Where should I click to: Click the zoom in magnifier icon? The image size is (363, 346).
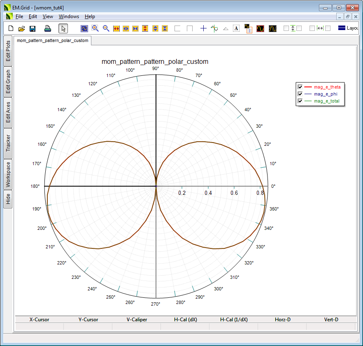coord(95,28)
